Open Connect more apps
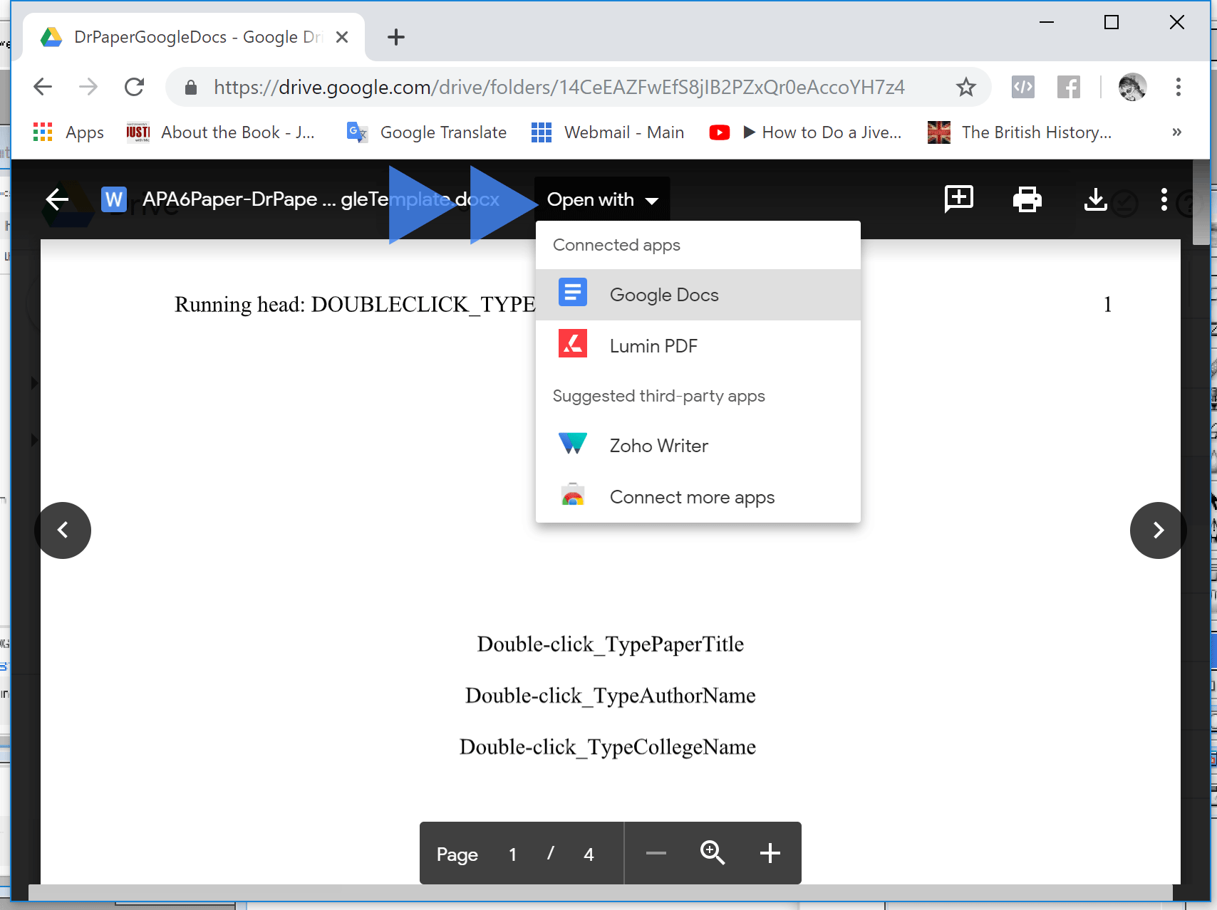Image resolution: width=1217 pixels, height=910 pixels. pos(691,497)
